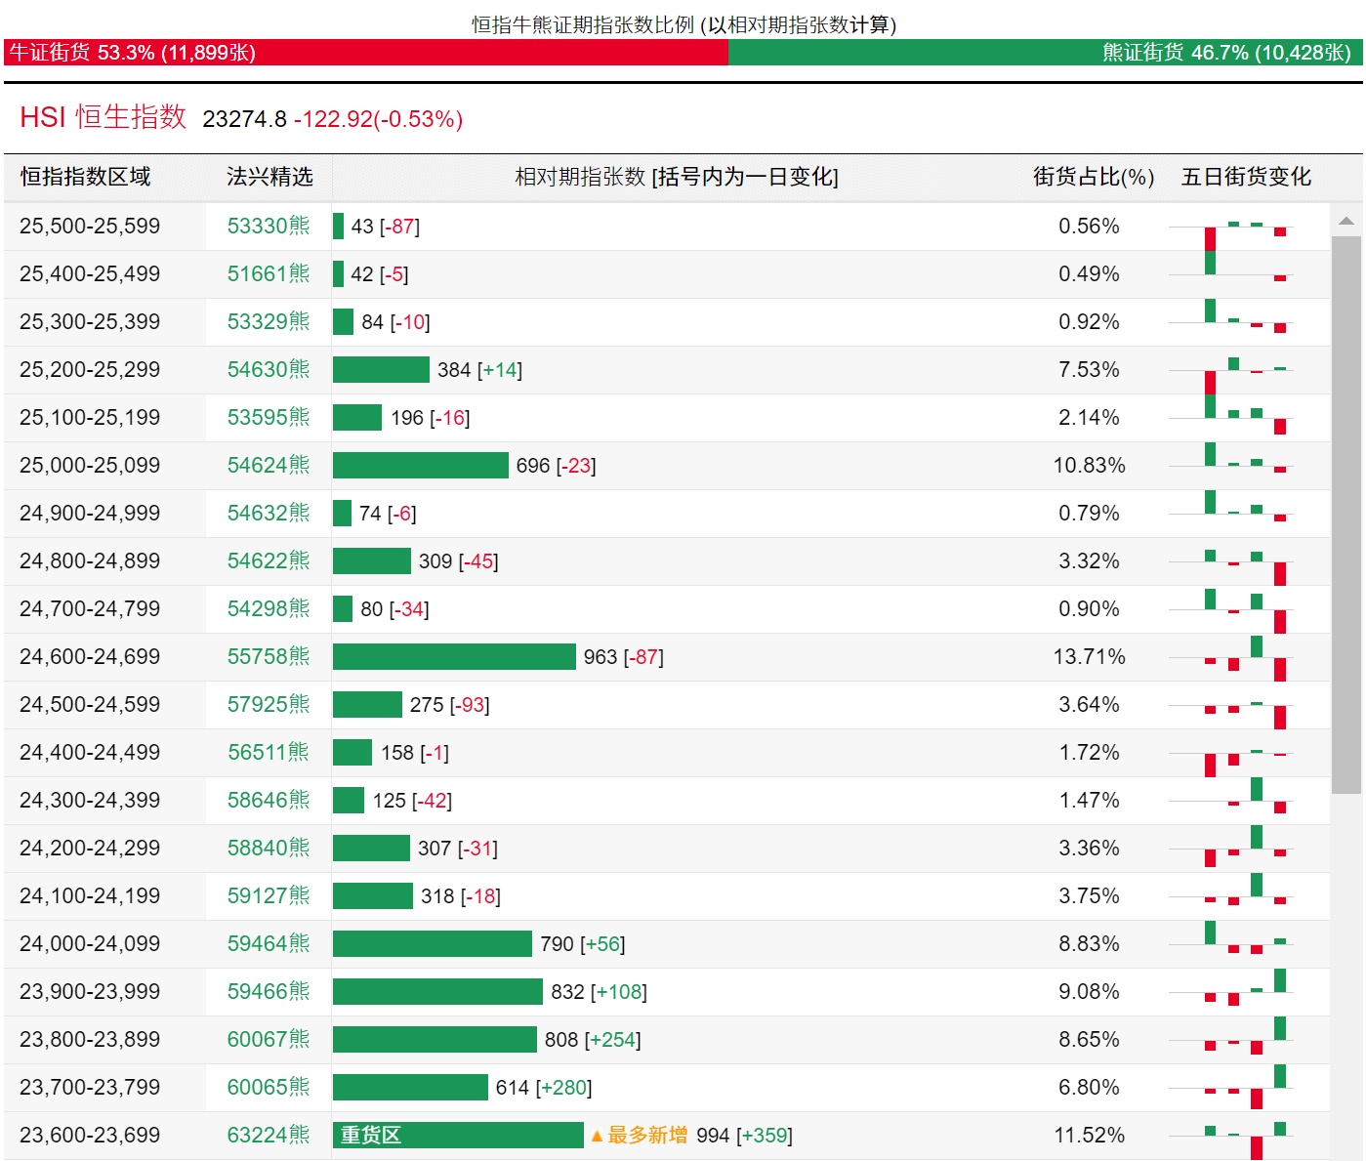
Task: Click the HSI 恒生指数 title
Action: click(103, 117)
